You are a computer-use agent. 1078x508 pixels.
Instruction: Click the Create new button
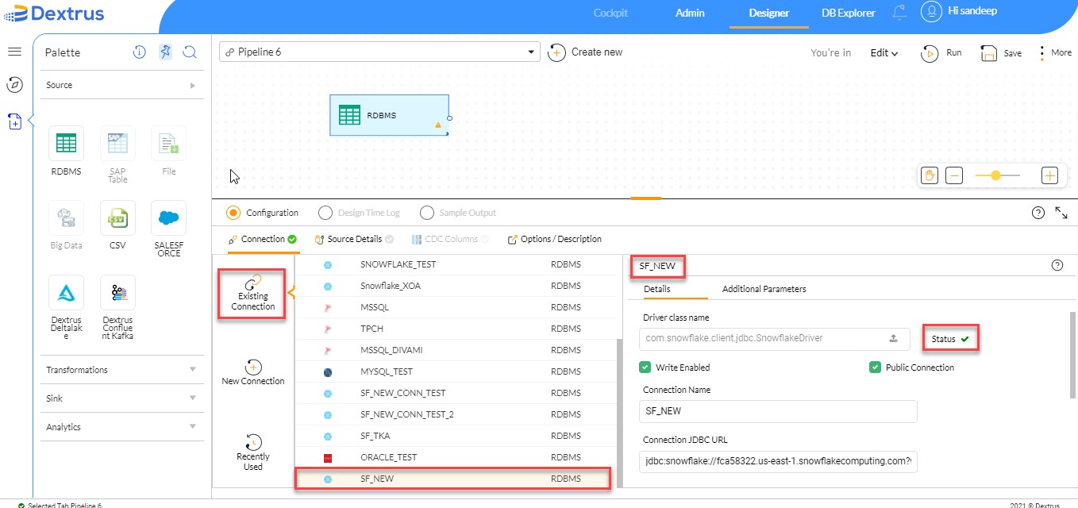(x=586, y=52)
